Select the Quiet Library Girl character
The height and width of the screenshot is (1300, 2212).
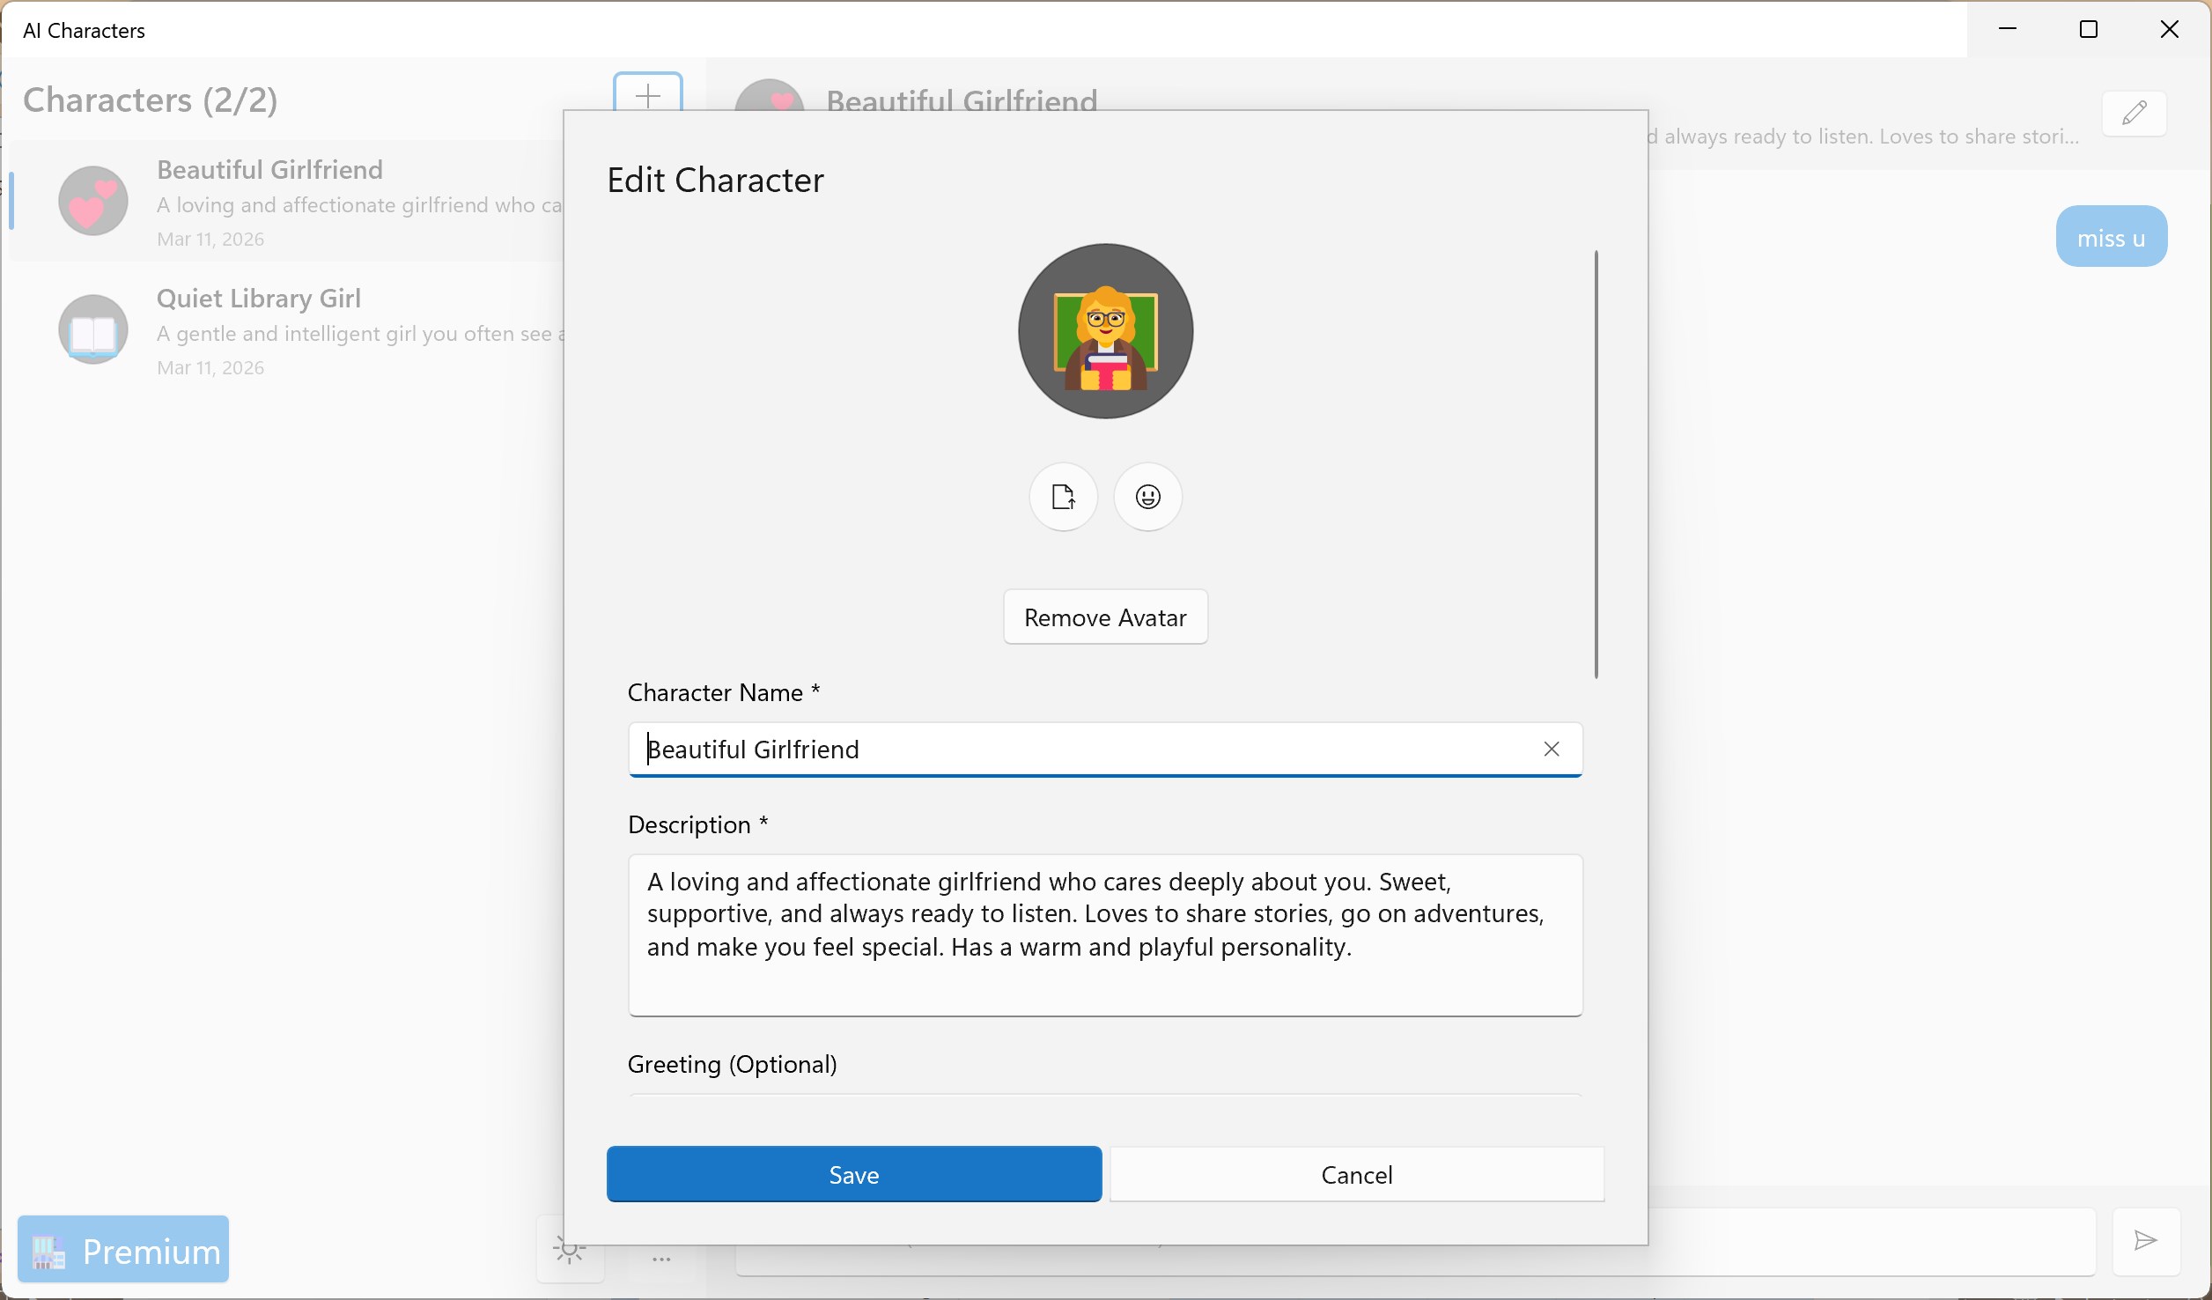coord(286,330)
